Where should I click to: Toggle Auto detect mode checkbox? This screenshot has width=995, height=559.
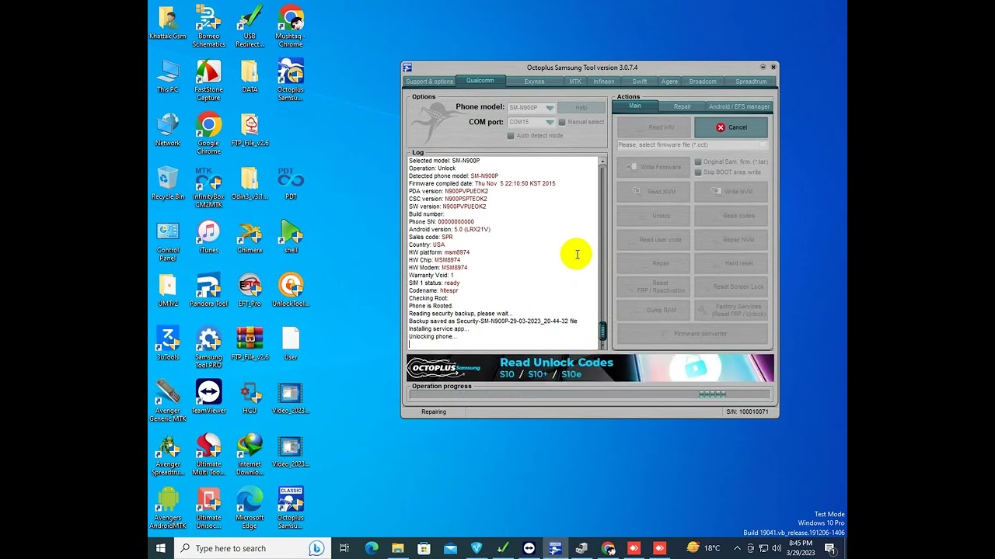click(511, 136)
